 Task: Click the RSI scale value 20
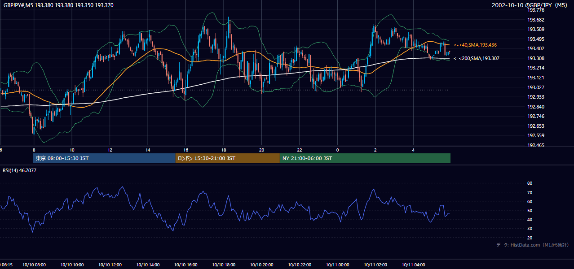(x=530, y=238)
